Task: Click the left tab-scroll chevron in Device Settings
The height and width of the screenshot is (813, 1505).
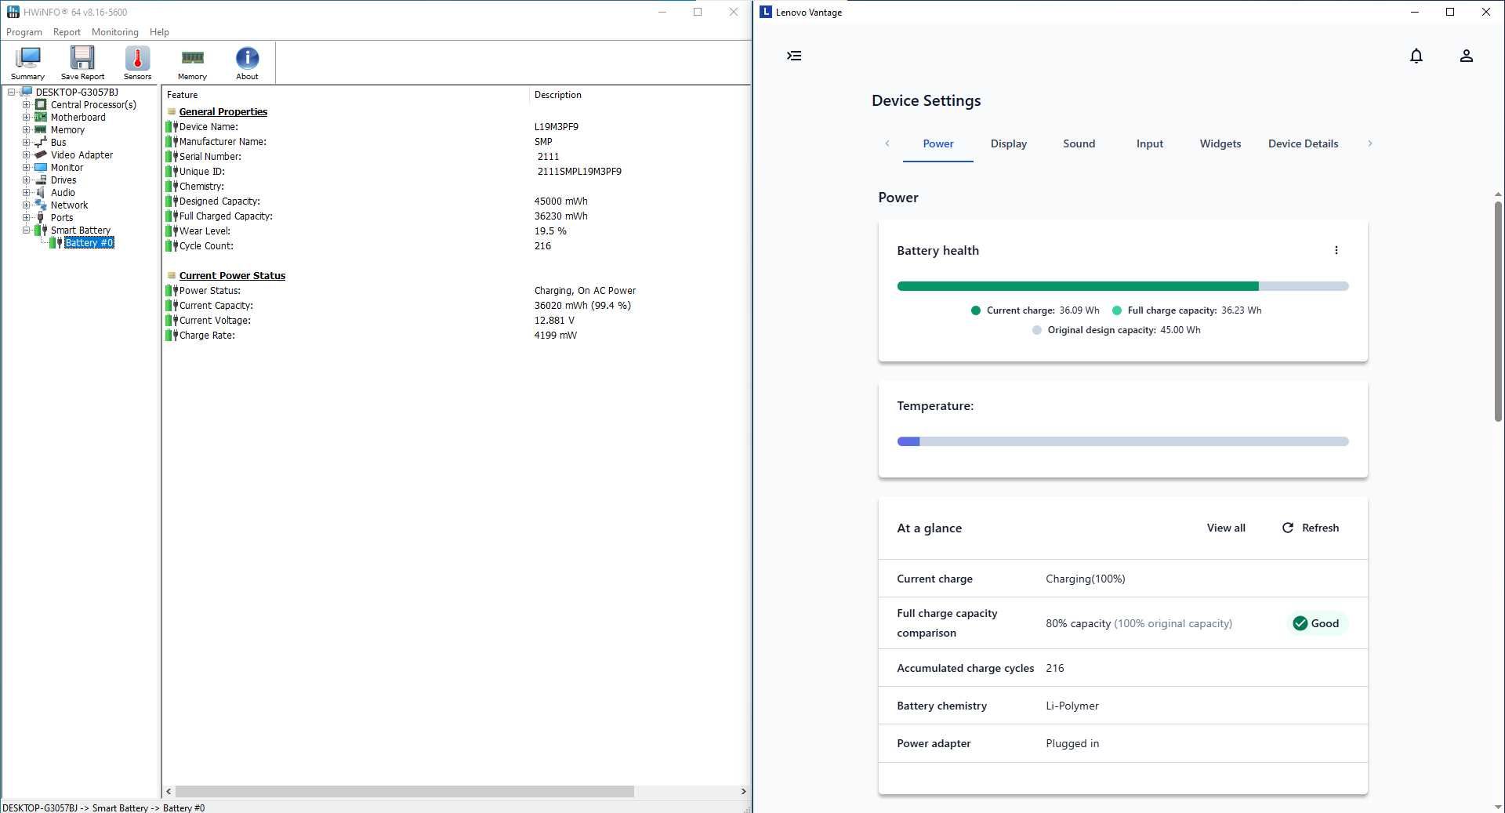Action: (887, 143)
